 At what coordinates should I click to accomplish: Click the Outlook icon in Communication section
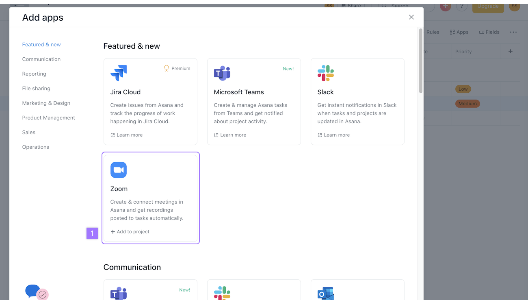click(x=325, y=293)
